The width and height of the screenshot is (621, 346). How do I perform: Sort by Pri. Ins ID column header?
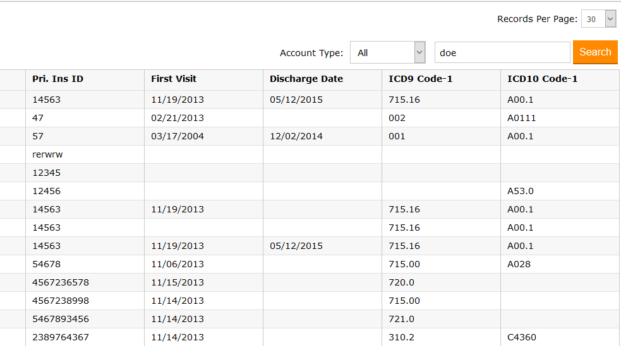click(x=57, y=79)
